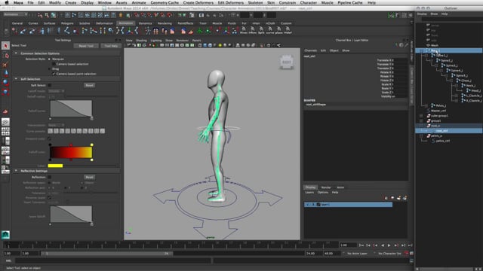Image resolution: width=483 pixels, height=271 pixels.
Task: Collapse Common Selection Options section
Action: [x=16, y=53]
